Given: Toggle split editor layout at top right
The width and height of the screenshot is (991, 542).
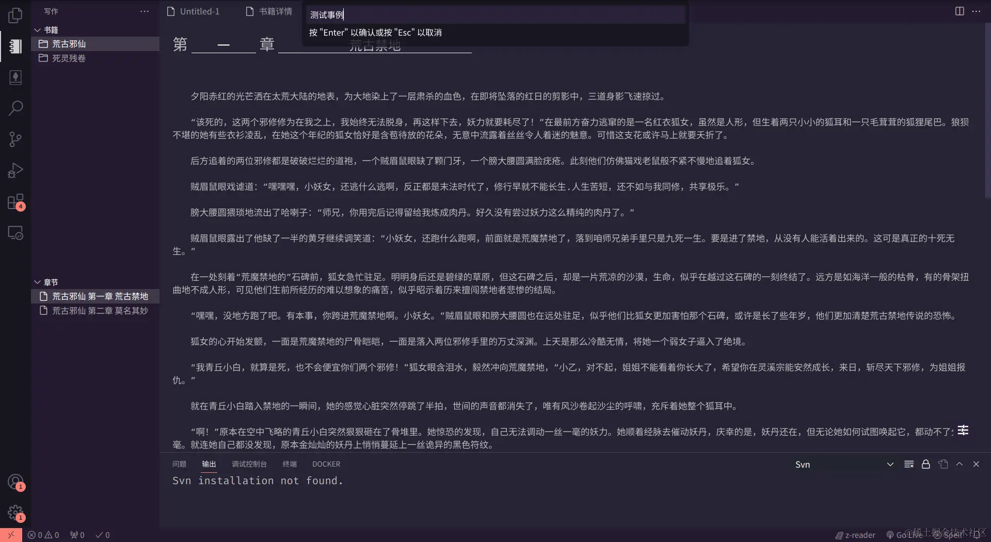Looking at the screenshot, I should tap(959, 11).
